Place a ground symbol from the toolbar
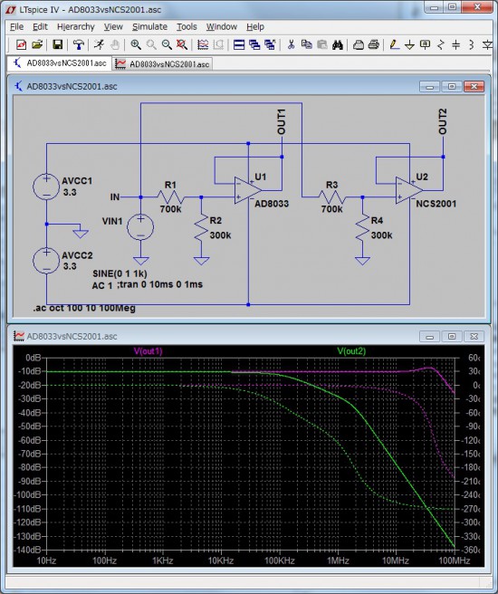Viewport: 498px width, 594px height. click(410, 45)
